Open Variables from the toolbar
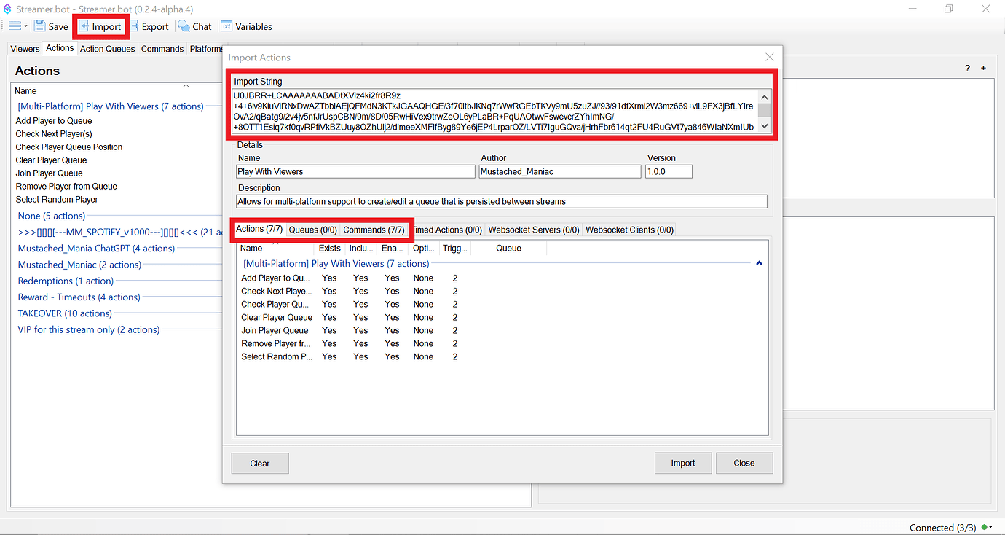This screenshot has height=535, width=1005. point(227,26)
